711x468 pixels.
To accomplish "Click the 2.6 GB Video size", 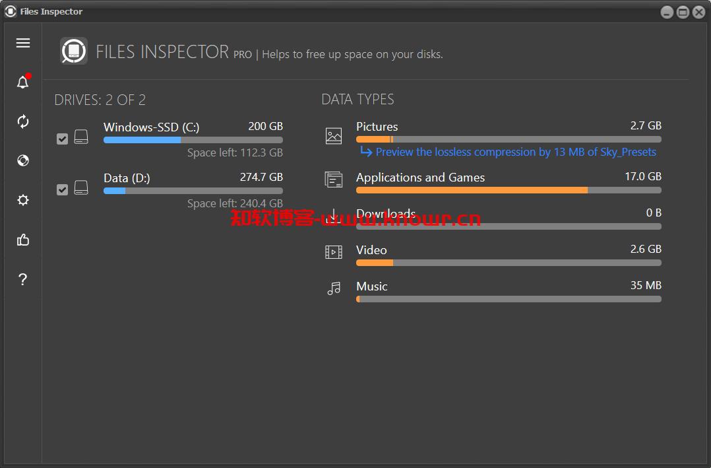I will coord(646,249).
